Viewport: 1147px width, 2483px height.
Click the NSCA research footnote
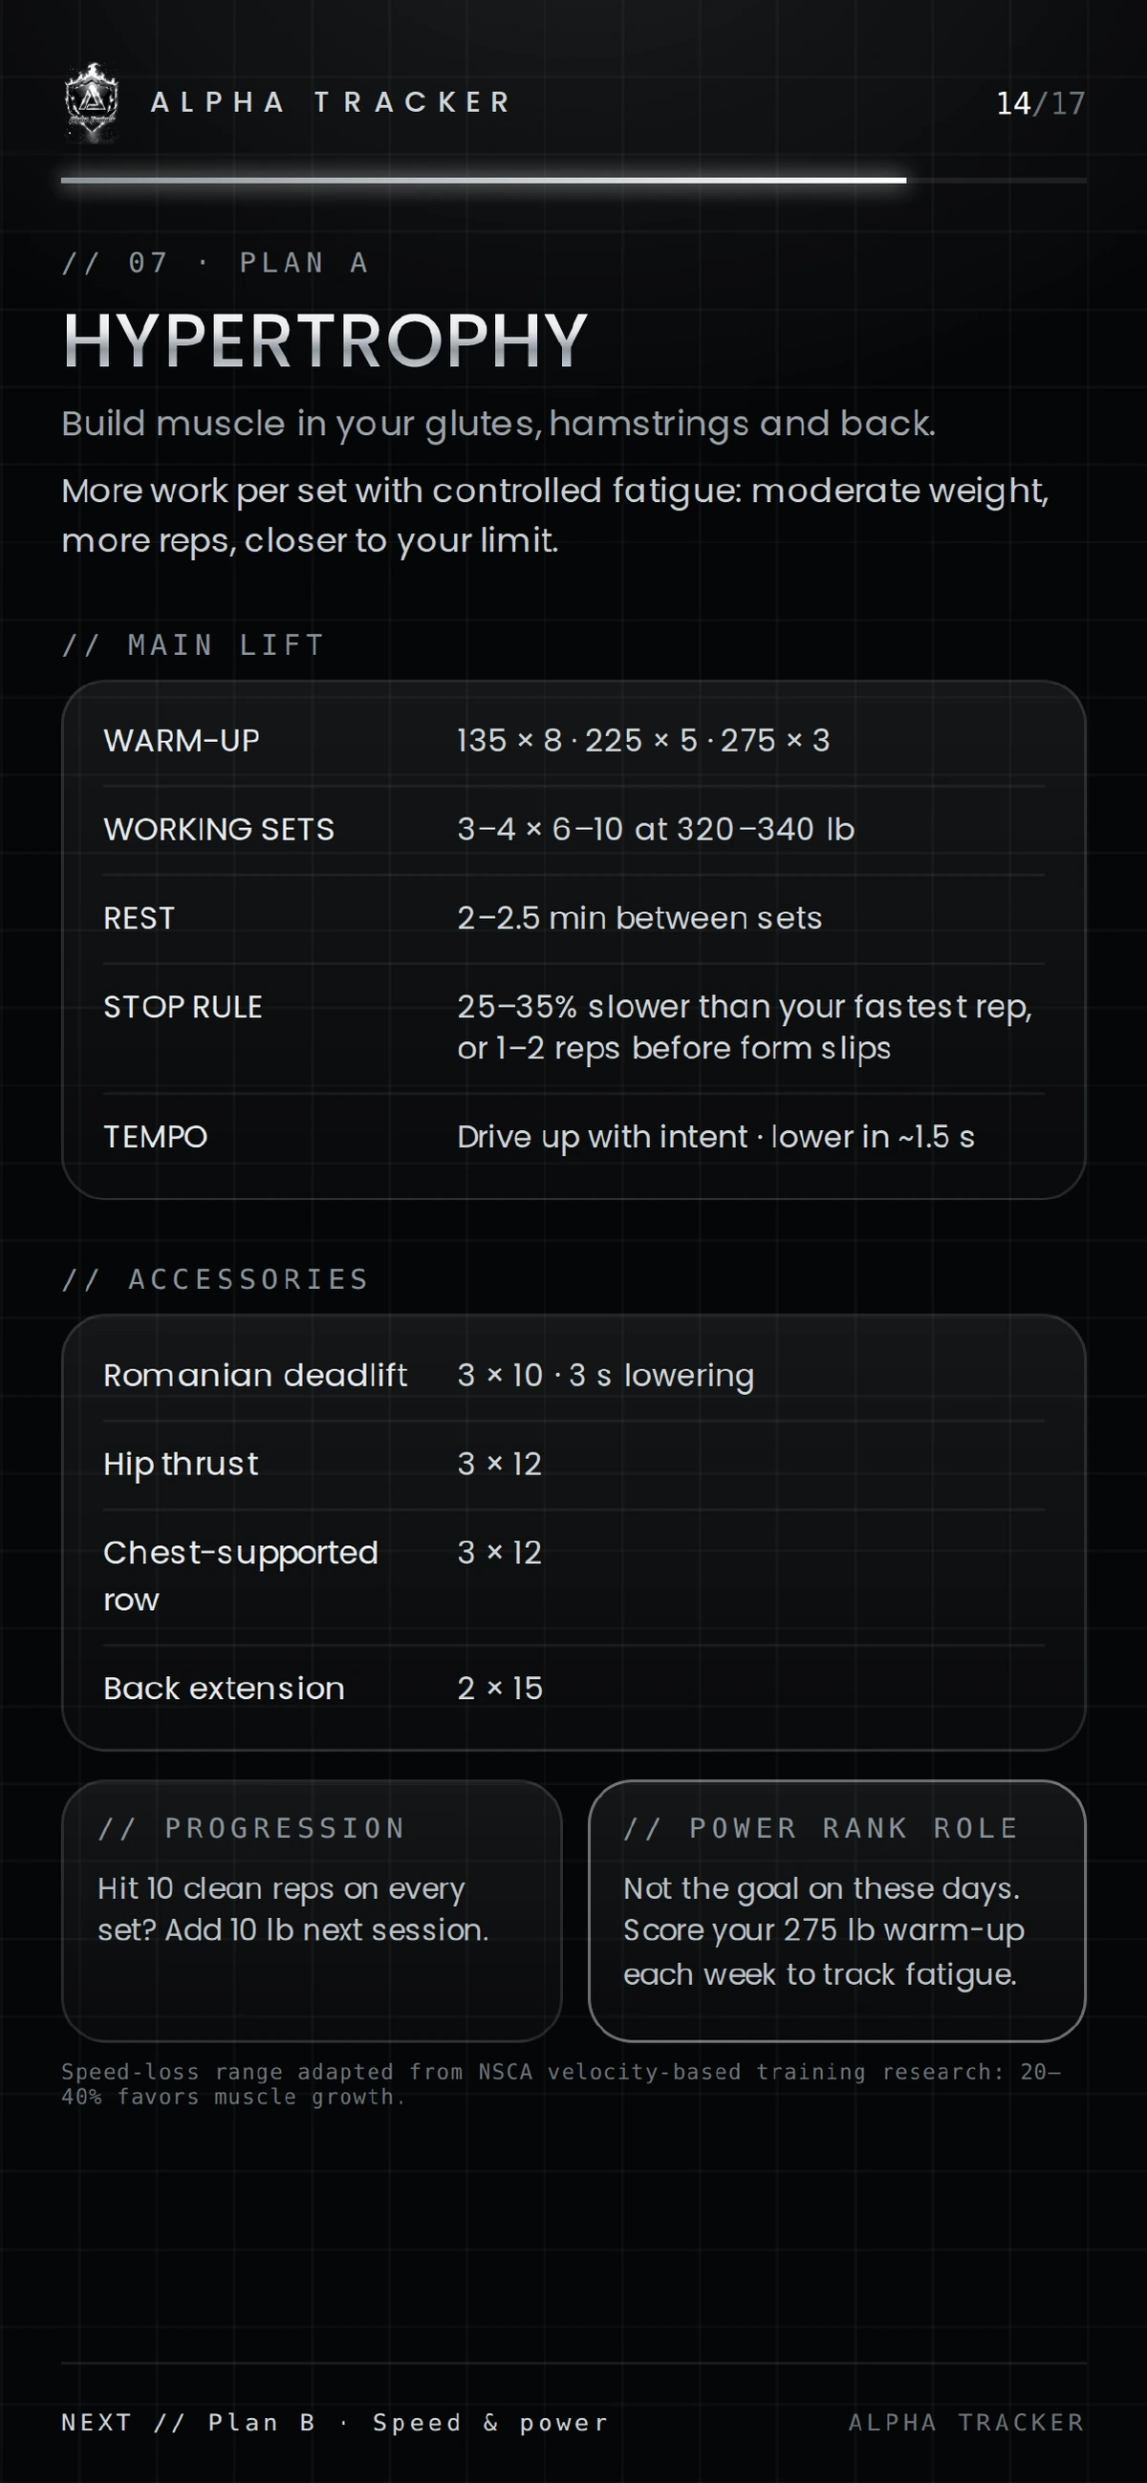561,2084
